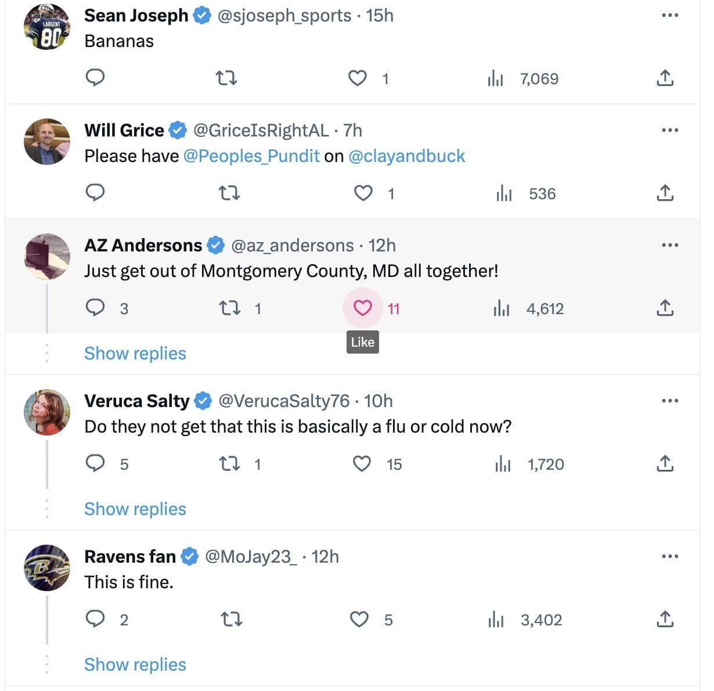Follow the @clayandbuck mention link

pyautogui.click(x=406, y=156)
